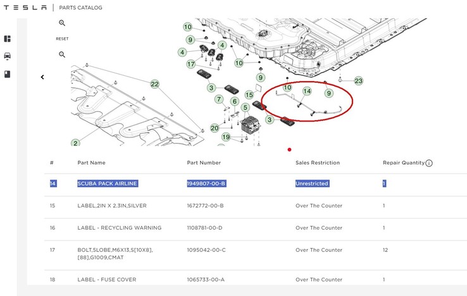467x296 pixels.
Task: Choose callout bubble 15 in diagram
Action: [x=249, y=95]
